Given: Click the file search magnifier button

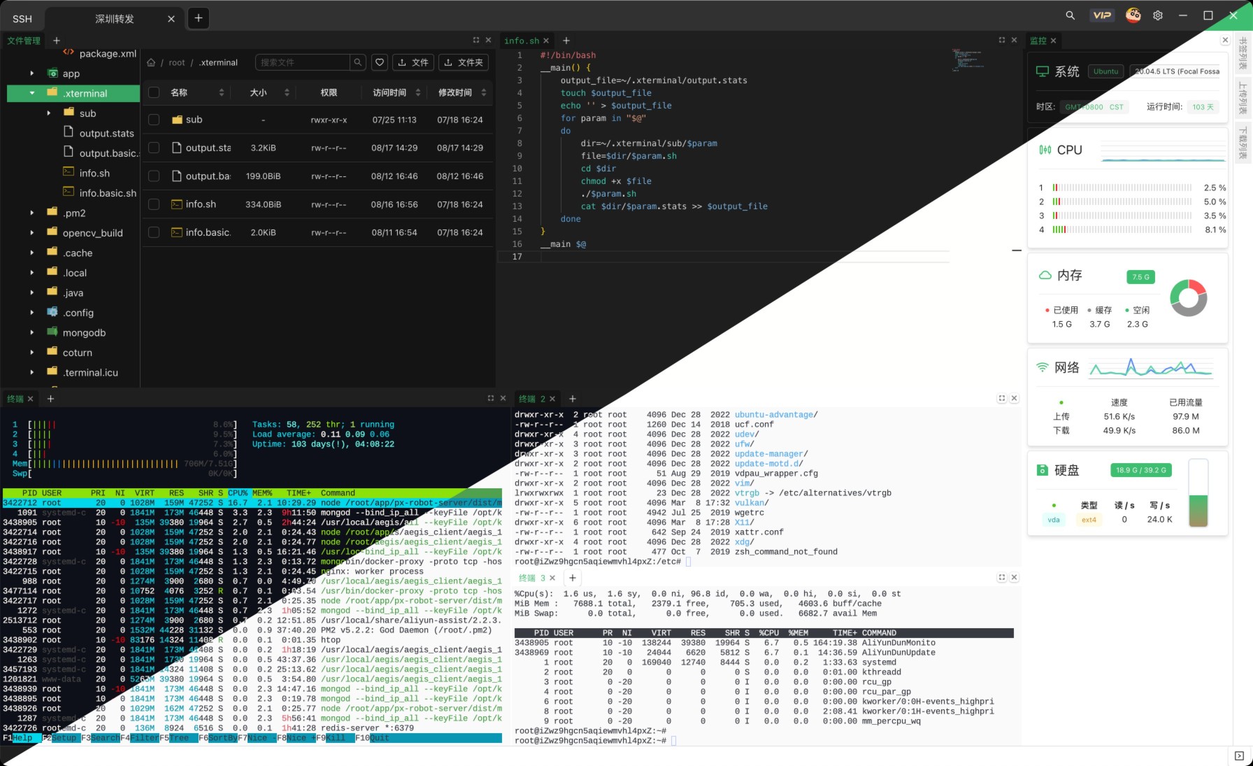Looking at the screenshot, I should (x=357, y=63).
